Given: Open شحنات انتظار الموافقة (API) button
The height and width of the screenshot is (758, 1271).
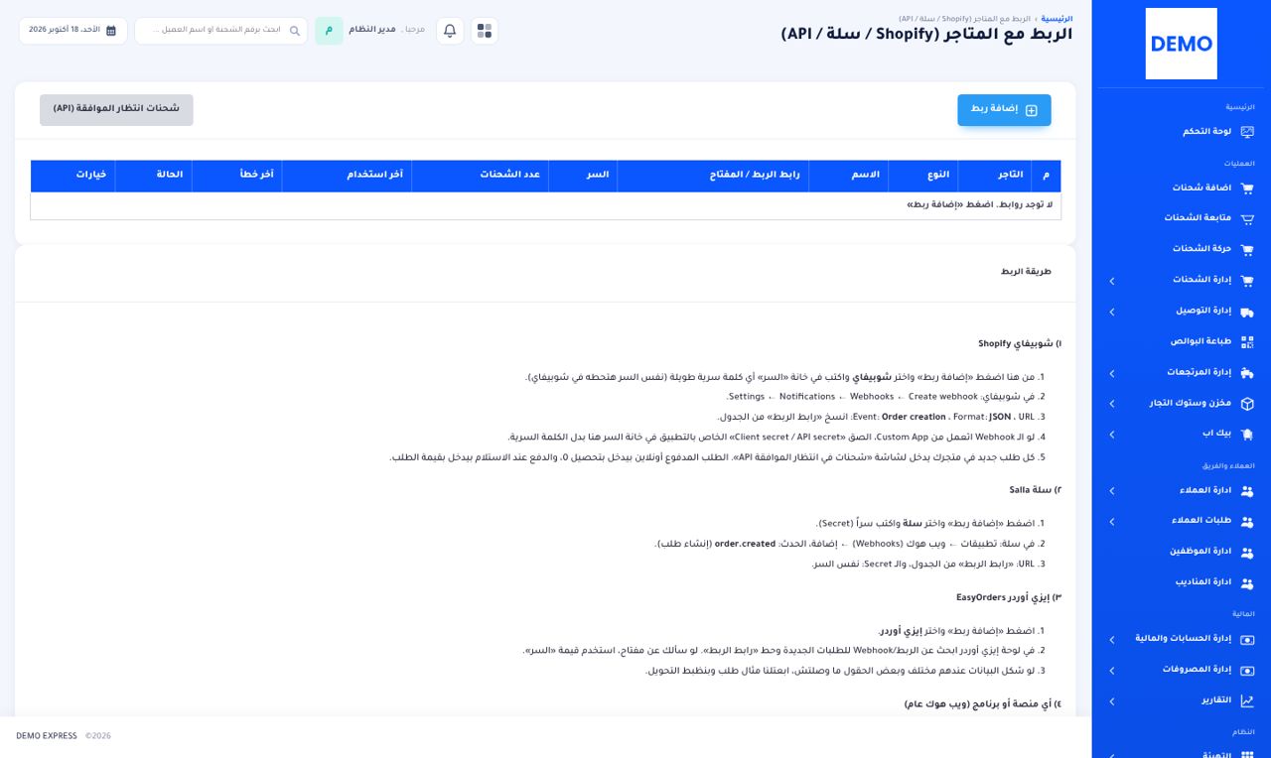Looking at the screenshot, I should (x=116, y=110).
